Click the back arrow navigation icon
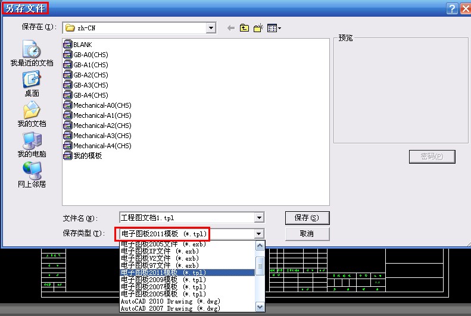 click(231, 28)
